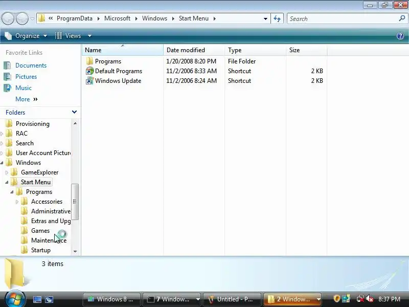Expand the RAC folder tree node

pos(2,134)
